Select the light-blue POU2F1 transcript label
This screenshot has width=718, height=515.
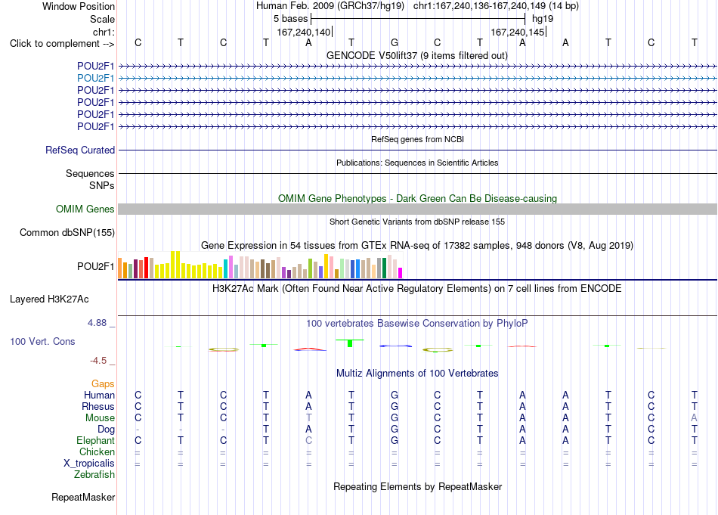[95, 79]
